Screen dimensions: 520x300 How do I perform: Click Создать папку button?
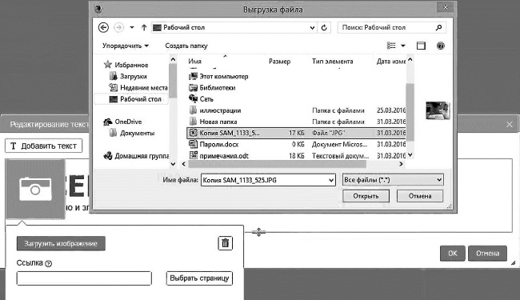(186, 46)
